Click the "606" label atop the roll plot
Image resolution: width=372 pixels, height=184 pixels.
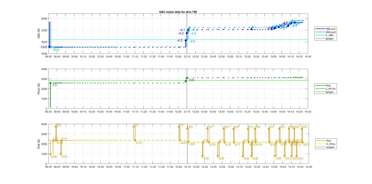[305, 127]
